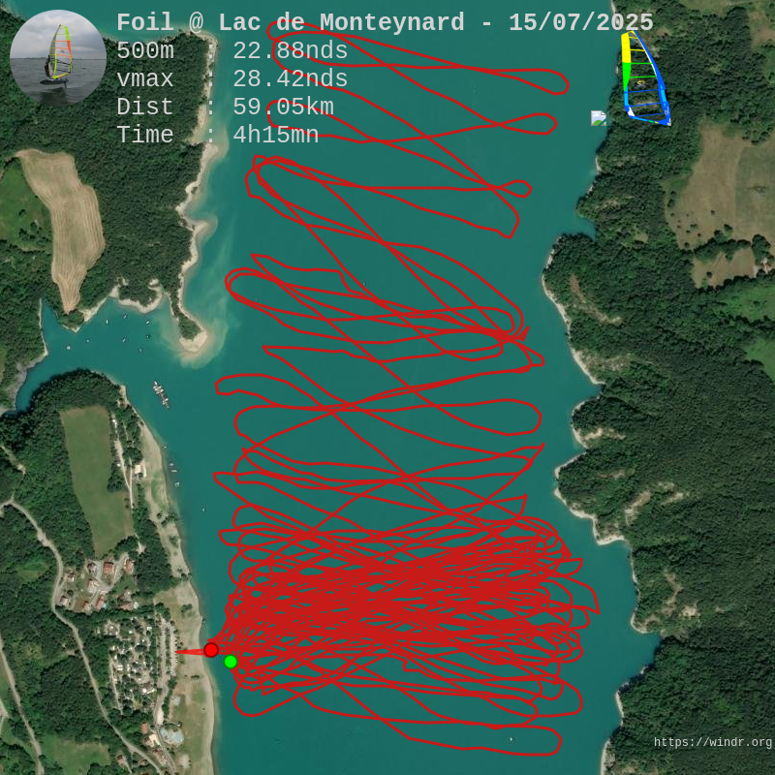This screenshot has height=775, width=775.
Task: Click the red line extending onto the beach
Action: 190,652
